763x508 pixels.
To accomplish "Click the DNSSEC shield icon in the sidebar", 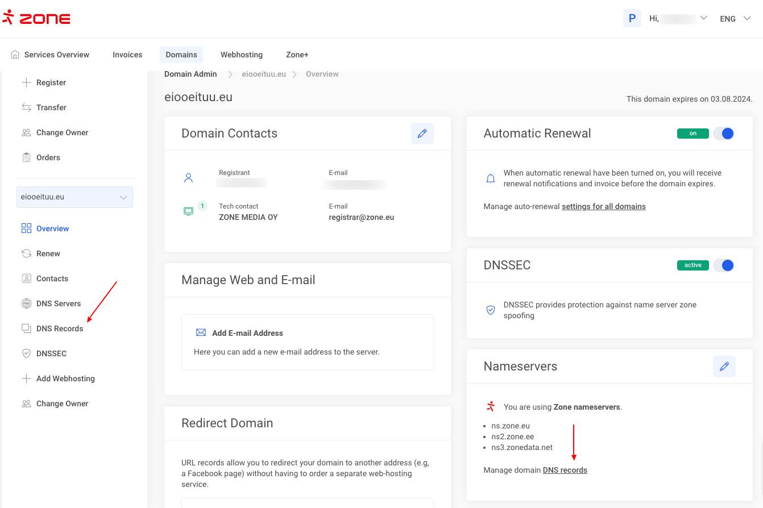I will [26, 353].
